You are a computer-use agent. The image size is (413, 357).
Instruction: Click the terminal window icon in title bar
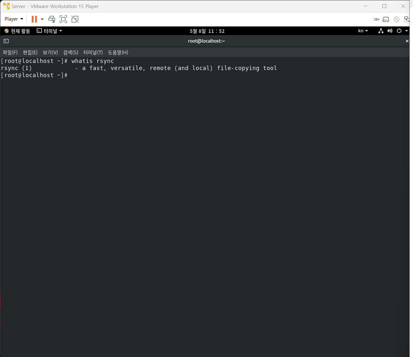click(x=6, y=41)
